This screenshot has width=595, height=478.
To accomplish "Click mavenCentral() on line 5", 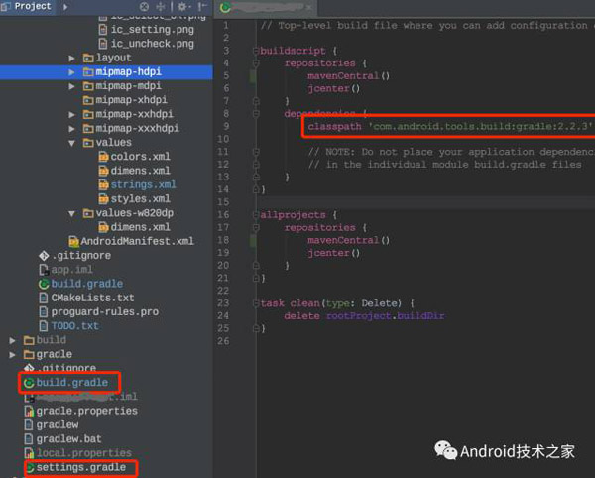I will coord(348,76).
